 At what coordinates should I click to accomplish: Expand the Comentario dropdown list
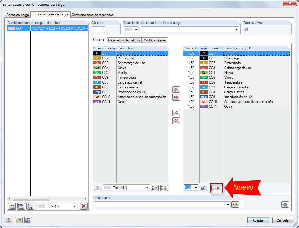coord(228,204)
